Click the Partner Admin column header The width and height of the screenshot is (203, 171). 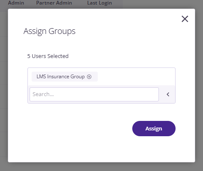pyautogui.click(x=54, y=3)
